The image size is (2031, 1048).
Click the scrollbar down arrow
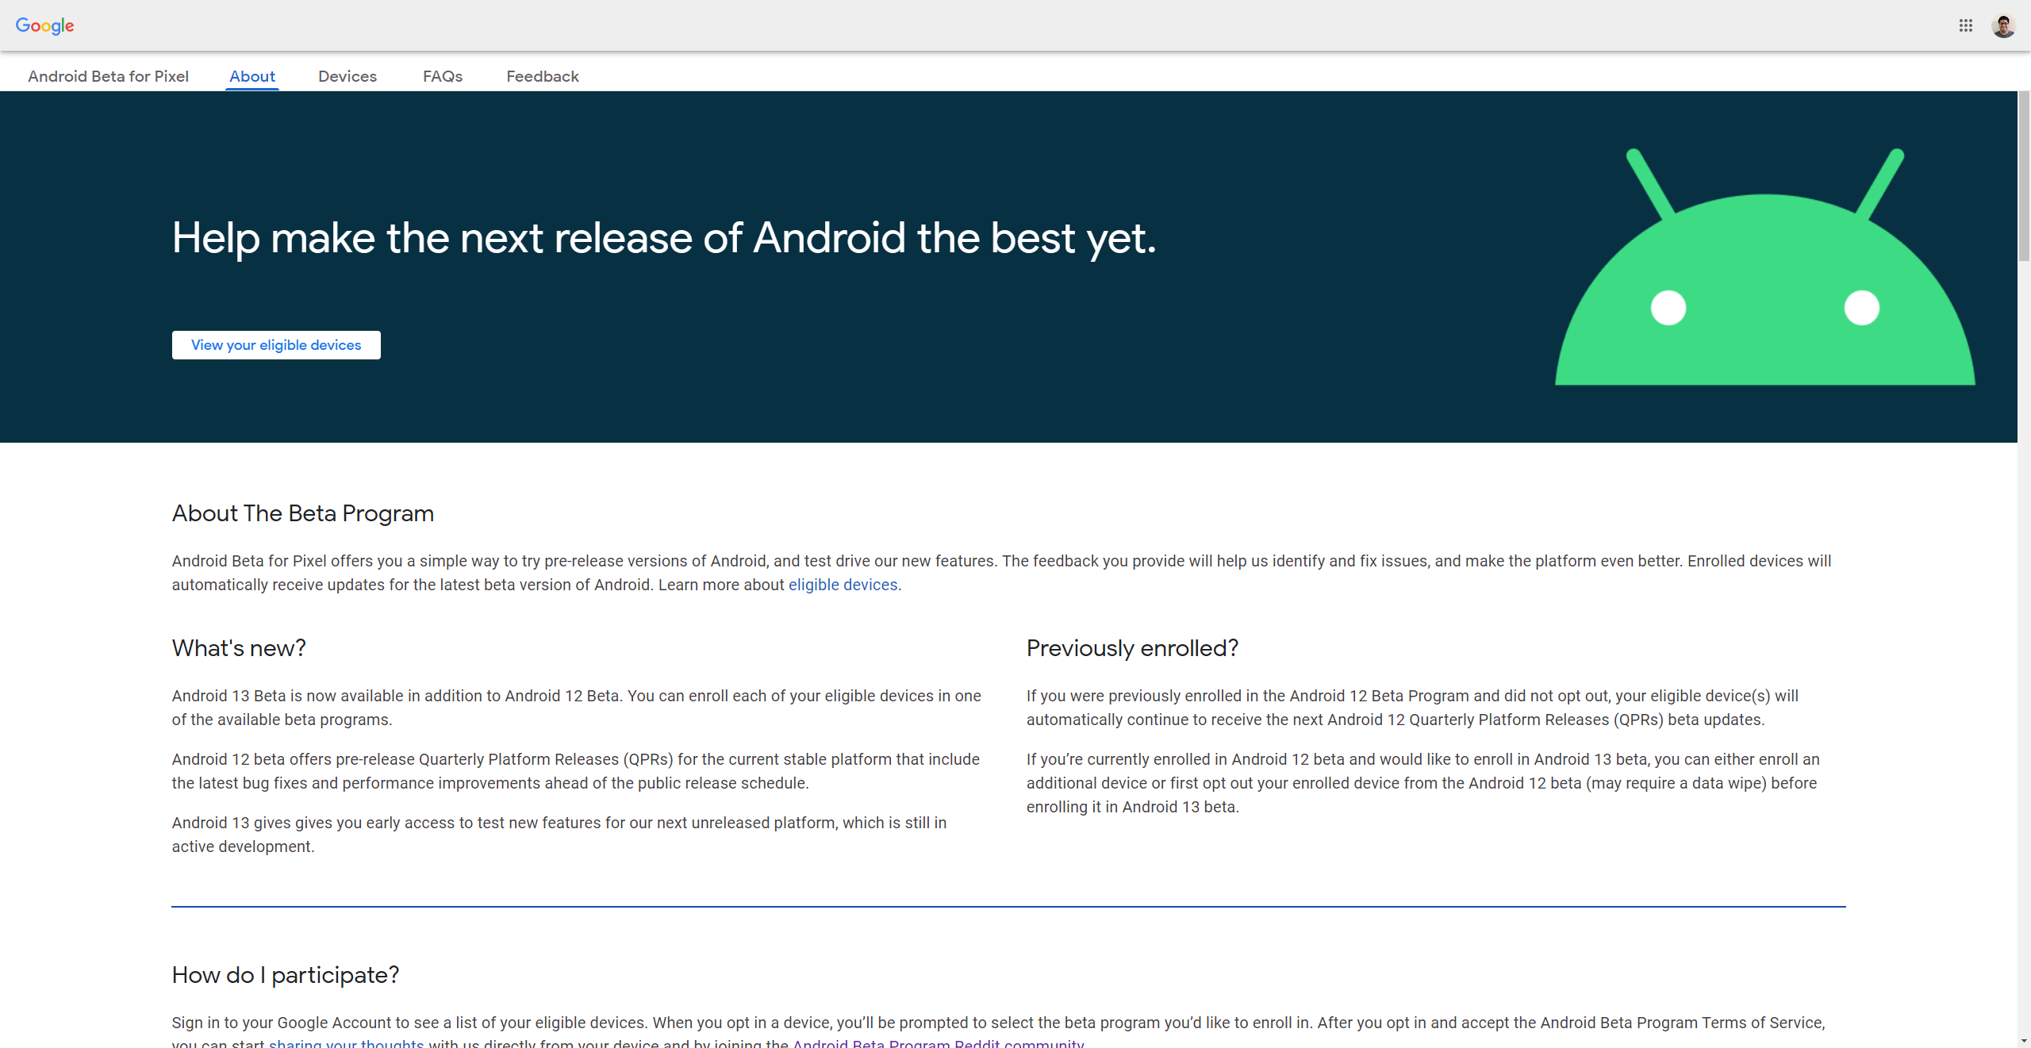click(x=2024, y=1040)
